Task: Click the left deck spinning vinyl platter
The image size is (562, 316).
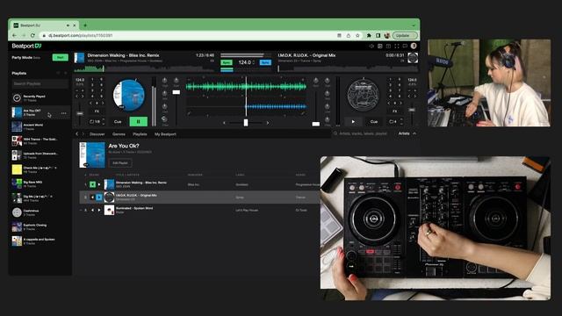Action: click(129, 95)
